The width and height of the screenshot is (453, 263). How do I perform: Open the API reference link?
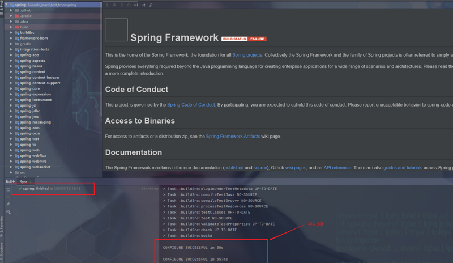[x=337, y=168]
